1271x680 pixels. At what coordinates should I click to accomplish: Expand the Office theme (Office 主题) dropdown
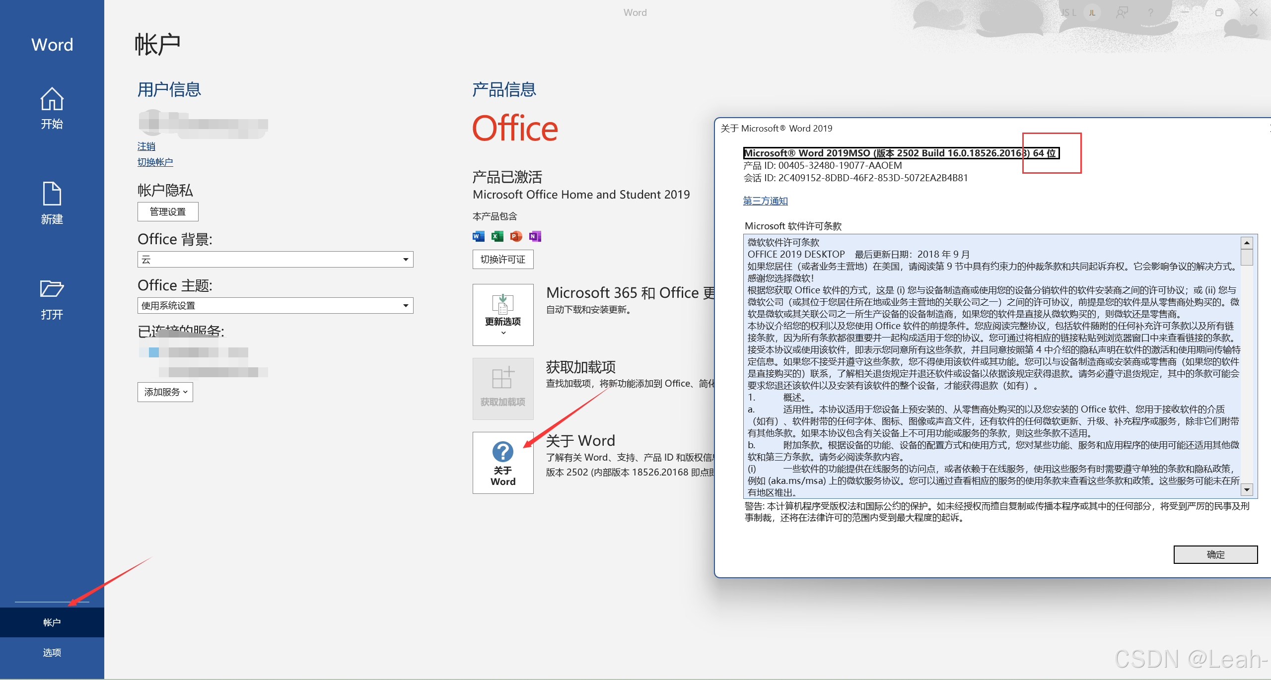[x=405, y=305]
